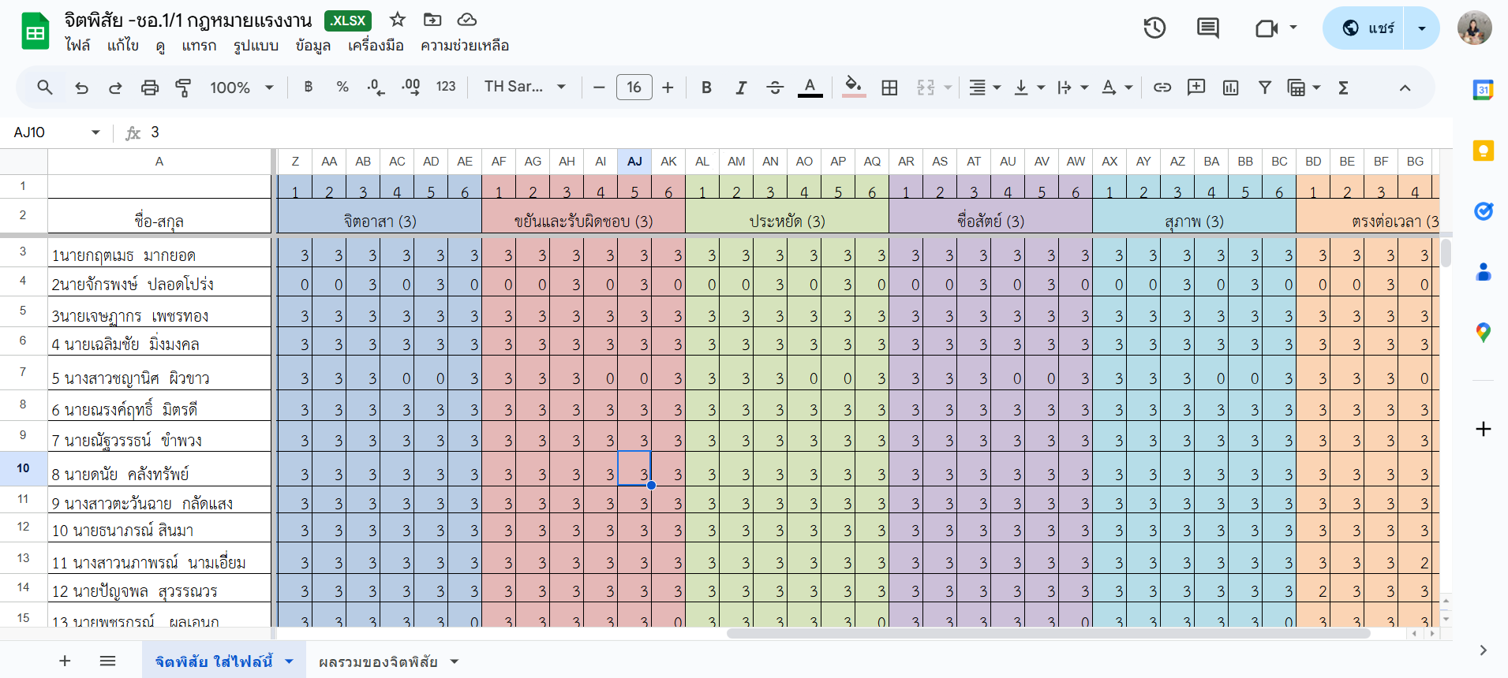Image resolution: width=1508 pixels, height=678 pixels.
Task: Click the redo arrow icon
Action: [x=115, y=88]
